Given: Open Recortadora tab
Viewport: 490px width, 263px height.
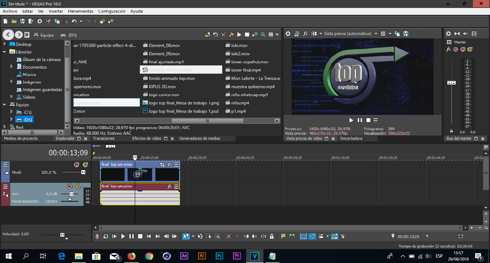Looking at the screenshot, I should [x=351, y=138].
